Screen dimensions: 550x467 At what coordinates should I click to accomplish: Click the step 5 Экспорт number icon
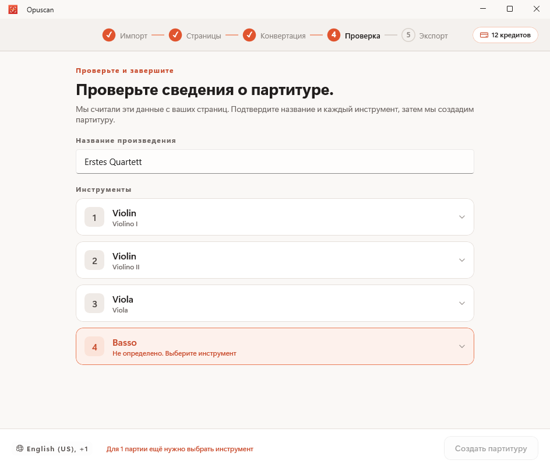pyautogui.click(x=408, y=35)
